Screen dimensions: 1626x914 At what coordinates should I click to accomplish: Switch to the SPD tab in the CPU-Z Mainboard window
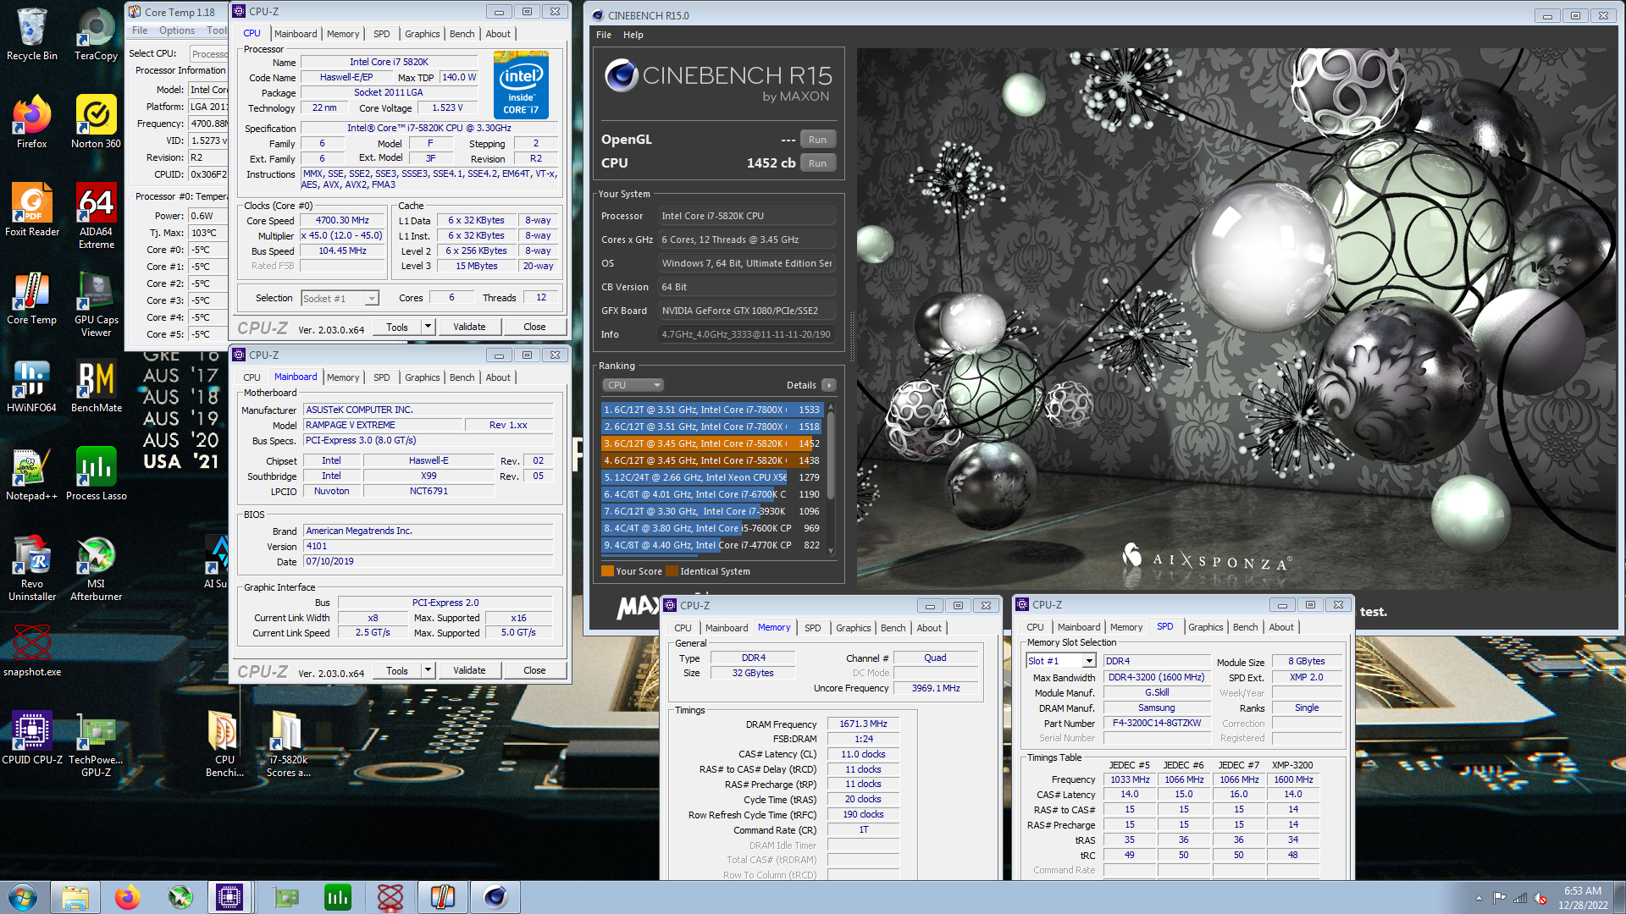pos(381,377)
